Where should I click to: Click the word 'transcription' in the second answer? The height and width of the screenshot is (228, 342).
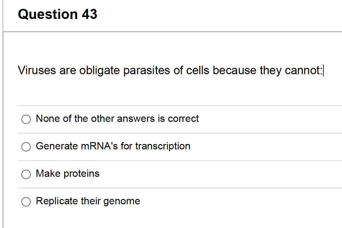163,146
